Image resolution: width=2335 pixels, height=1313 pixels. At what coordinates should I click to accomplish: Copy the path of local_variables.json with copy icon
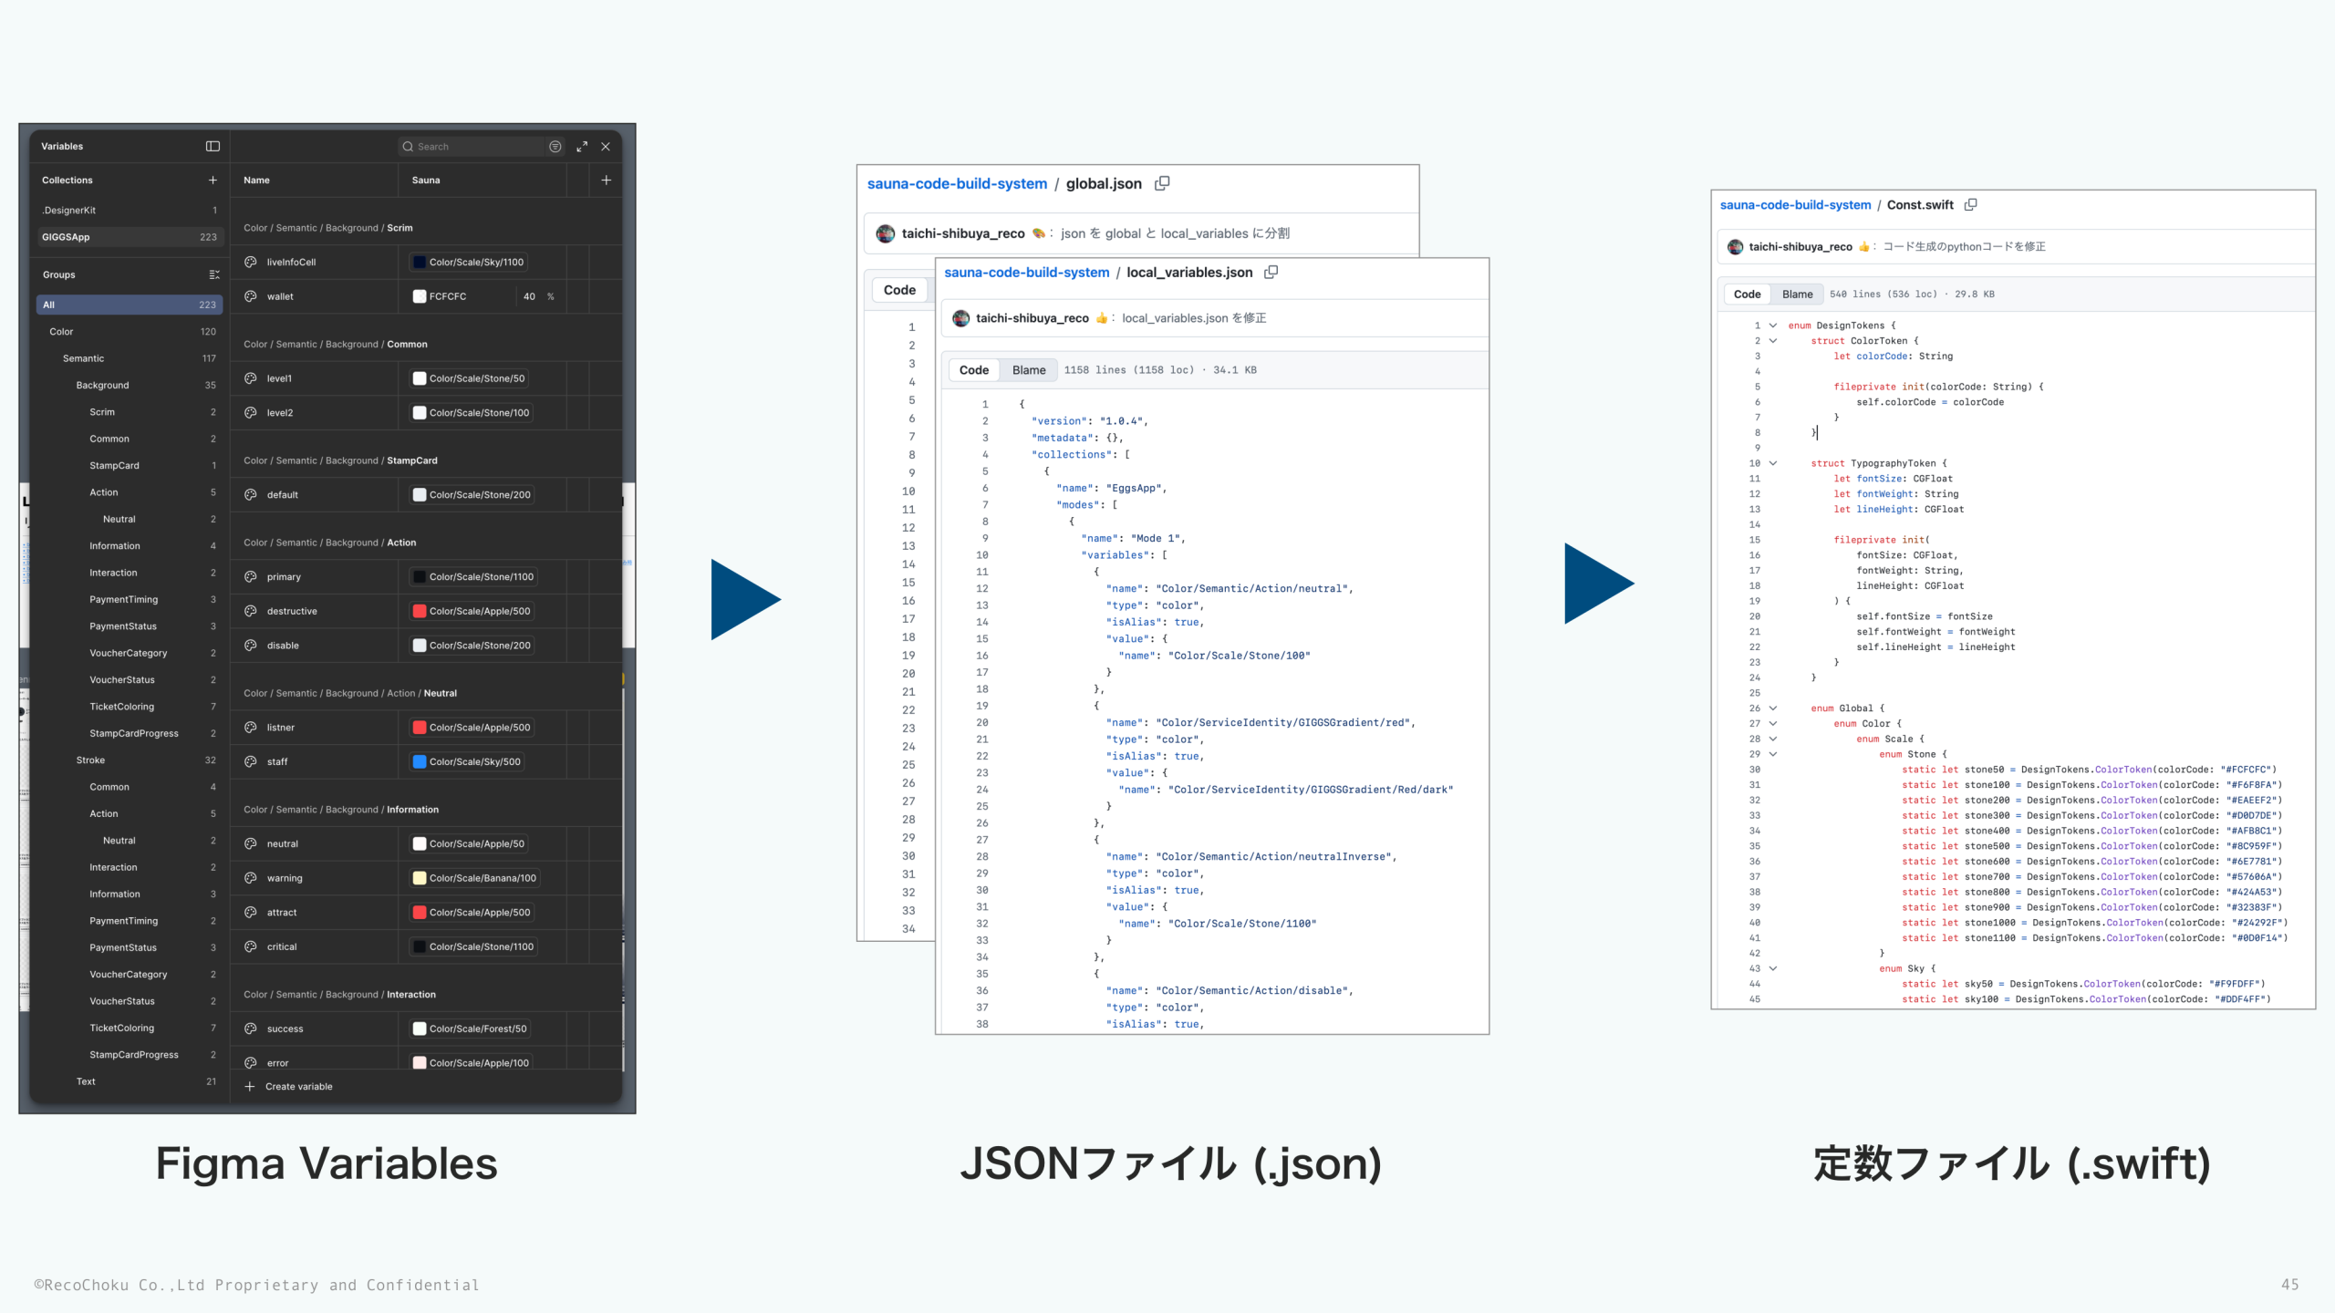(1271, 272)
